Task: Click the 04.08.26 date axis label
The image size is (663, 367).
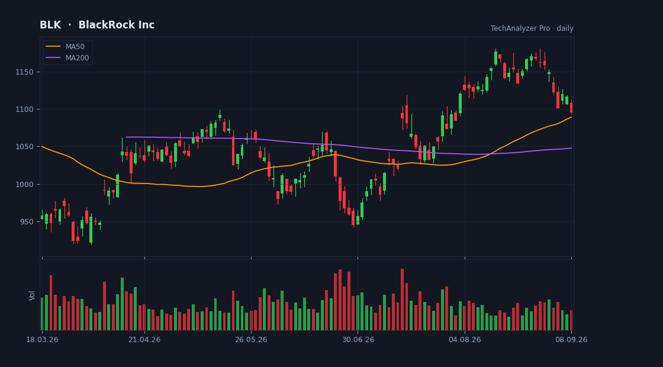Action: click(465, 340)
